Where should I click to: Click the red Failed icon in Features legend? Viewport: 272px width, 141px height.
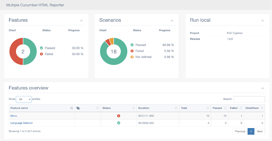(x=42, y=54)
